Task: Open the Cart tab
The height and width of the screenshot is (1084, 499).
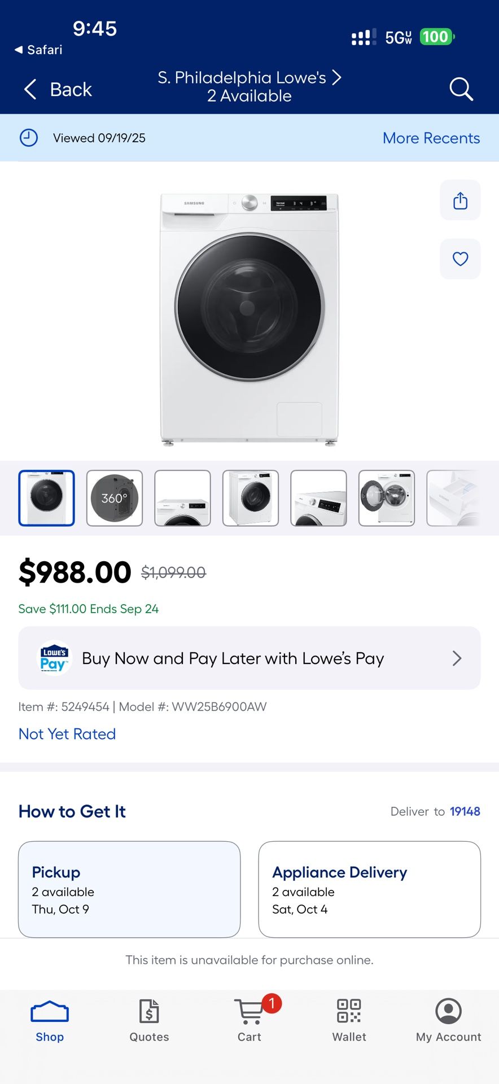Action: [x=249, y=1020]
